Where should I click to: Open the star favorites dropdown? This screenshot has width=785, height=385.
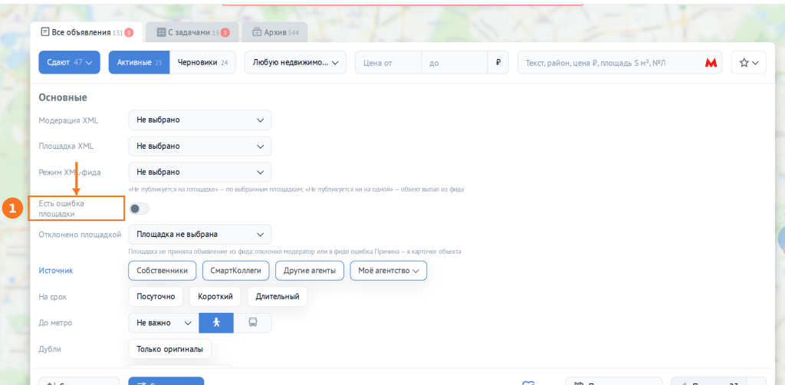[748, 63]
